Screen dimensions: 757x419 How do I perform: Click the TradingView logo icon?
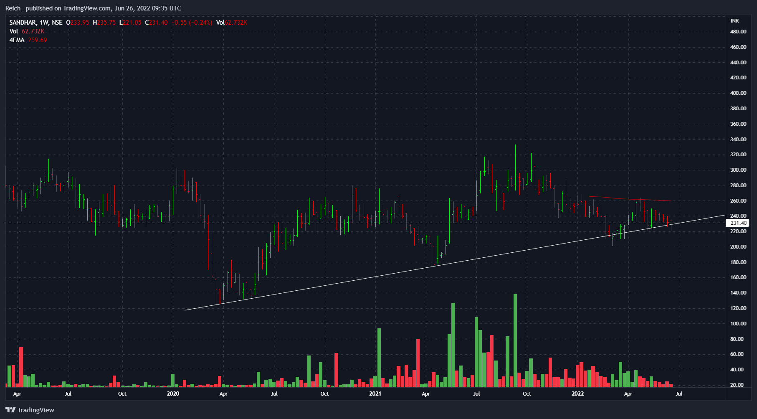(x=10, y=410)
